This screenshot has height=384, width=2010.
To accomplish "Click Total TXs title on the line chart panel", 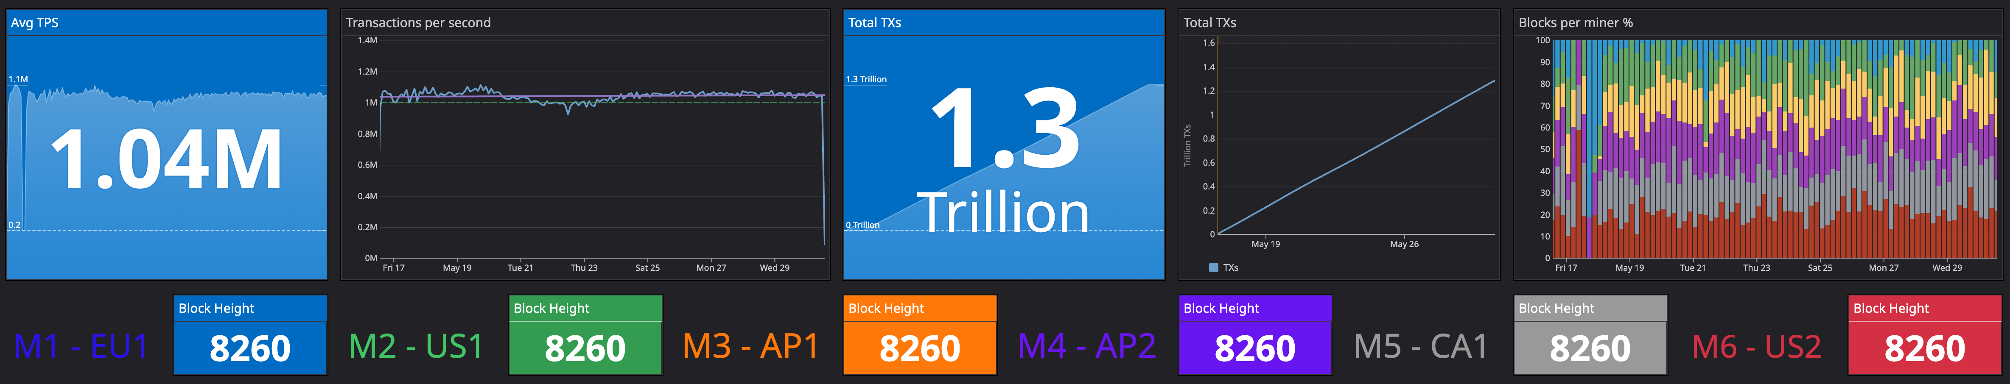I will 1209,22.
